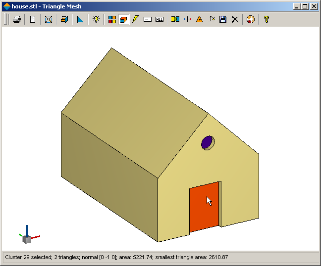Click the black X delete icon
The width and height of the screenshot is (321, 266).
(x=235, y=20)
